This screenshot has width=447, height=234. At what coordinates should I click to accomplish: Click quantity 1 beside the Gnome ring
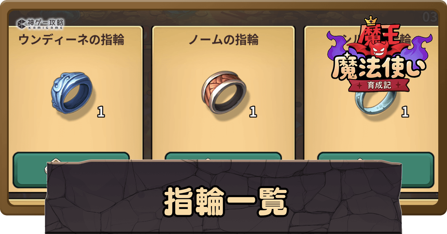pyautogui.click(x=253, y=112)
